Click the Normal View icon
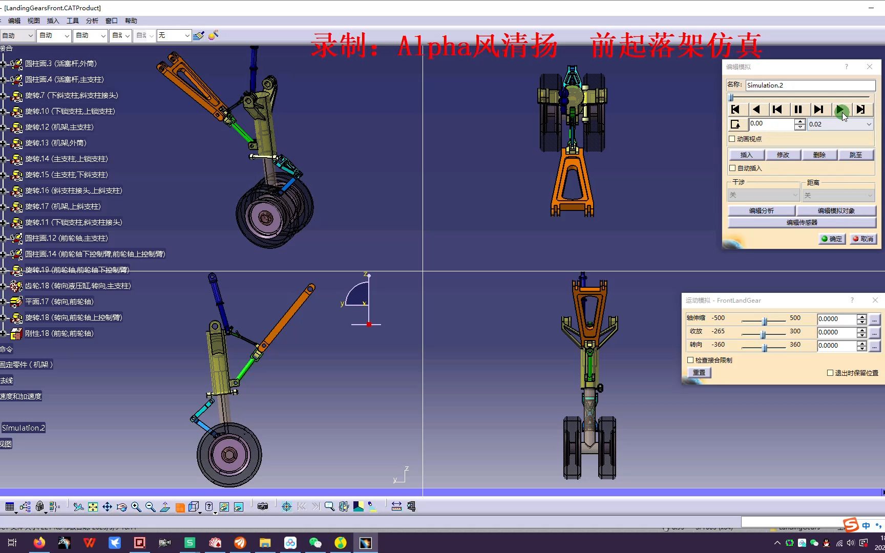 point(165,507)
